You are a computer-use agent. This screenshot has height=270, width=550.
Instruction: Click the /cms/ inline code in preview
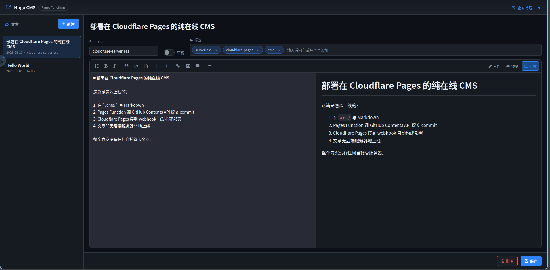[x=345, y=118]
